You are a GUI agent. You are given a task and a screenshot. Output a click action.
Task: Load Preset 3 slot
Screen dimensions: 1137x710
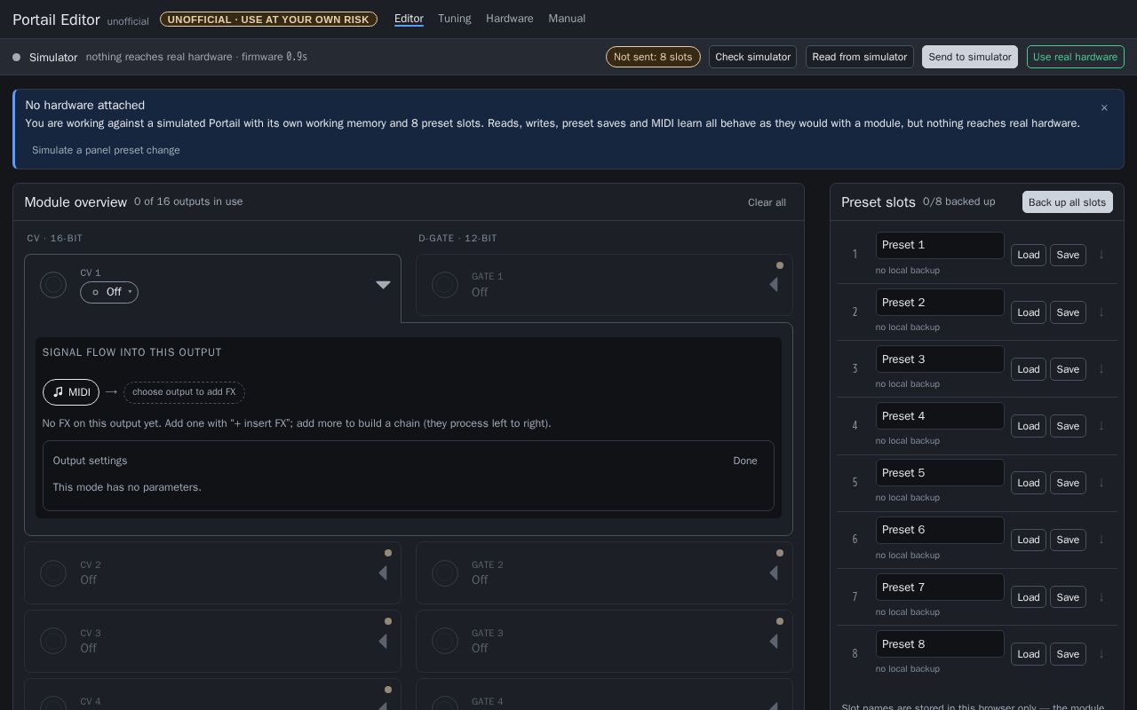tap(1029, 368)
